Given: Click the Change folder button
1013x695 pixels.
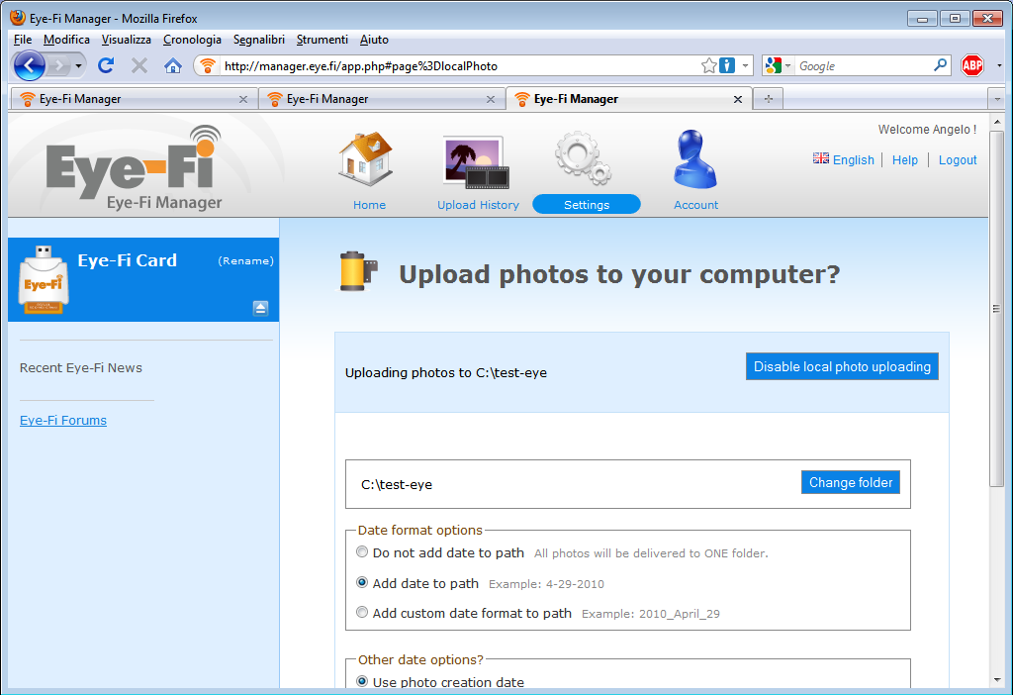Looking at the screenshot, I should 850,482.
